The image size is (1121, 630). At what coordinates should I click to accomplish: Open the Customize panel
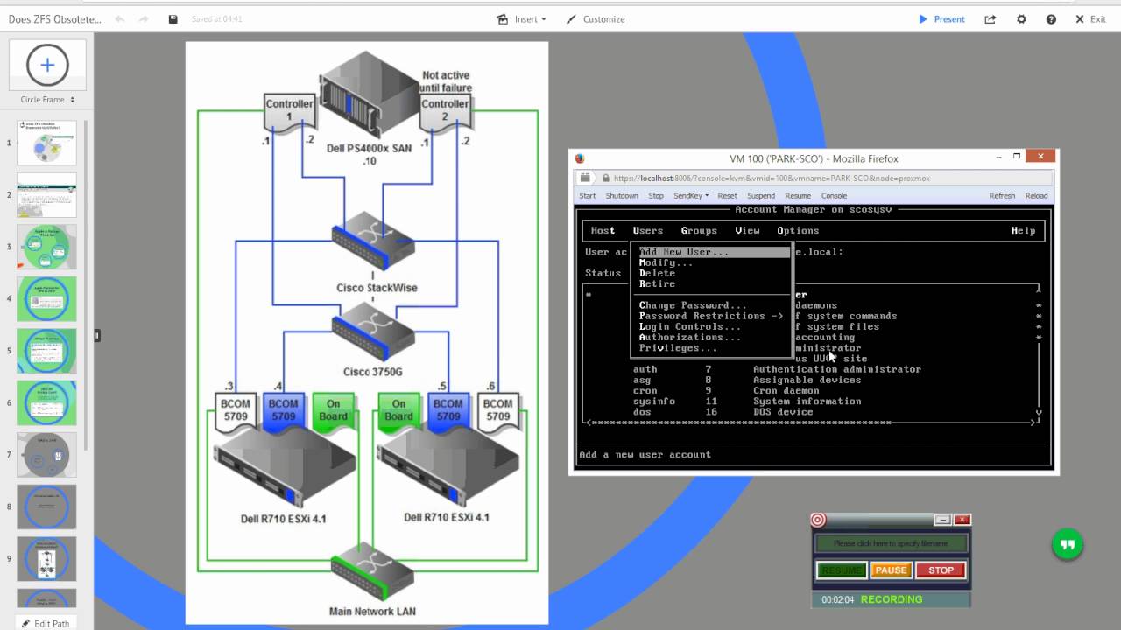(595, 18)
